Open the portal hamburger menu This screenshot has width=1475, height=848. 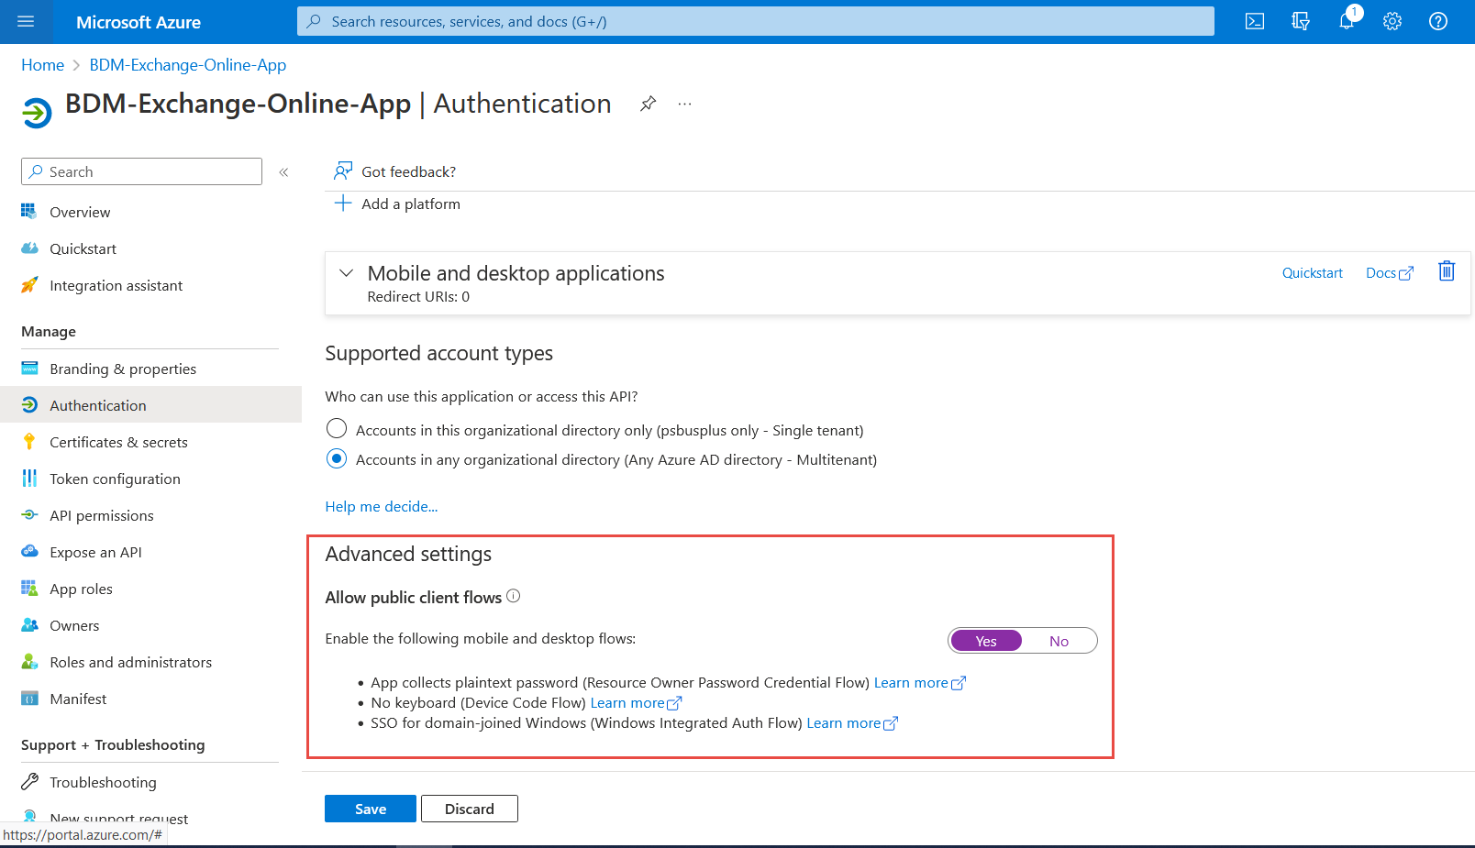coord(26,22)
